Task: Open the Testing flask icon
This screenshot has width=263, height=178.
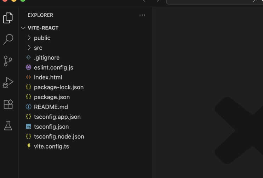Action: (8, 126)
